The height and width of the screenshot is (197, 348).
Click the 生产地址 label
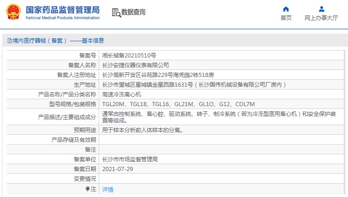tap(85, 85)
